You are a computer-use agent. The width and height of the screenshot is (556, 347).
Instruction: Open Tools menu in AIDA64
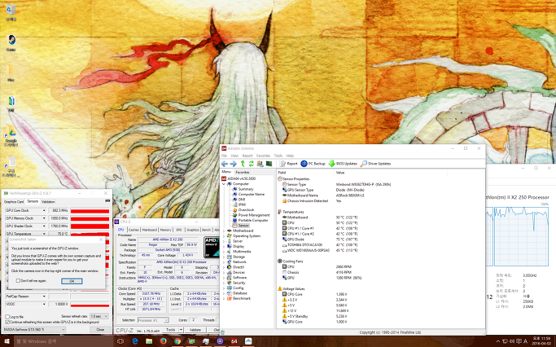278,156
